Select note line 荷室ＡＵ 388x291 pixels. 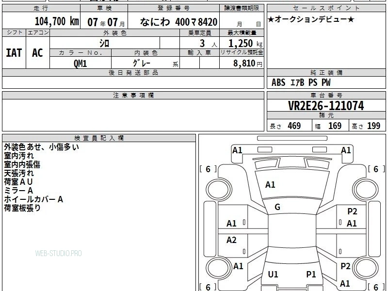18,182
